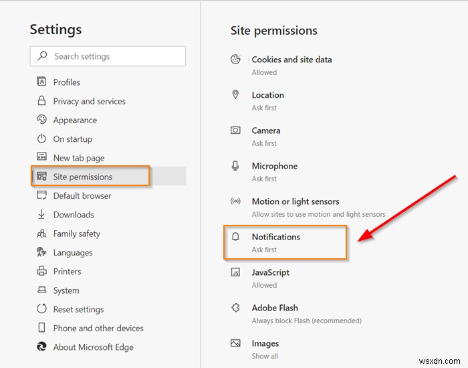The width and height of the screenshot is (468, 368).
Task: Click the Family safety icon
Action: click(41, 234)
